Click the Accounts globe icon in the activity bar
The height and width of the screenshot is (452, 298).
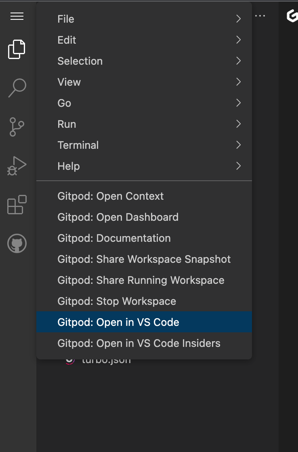17,243
